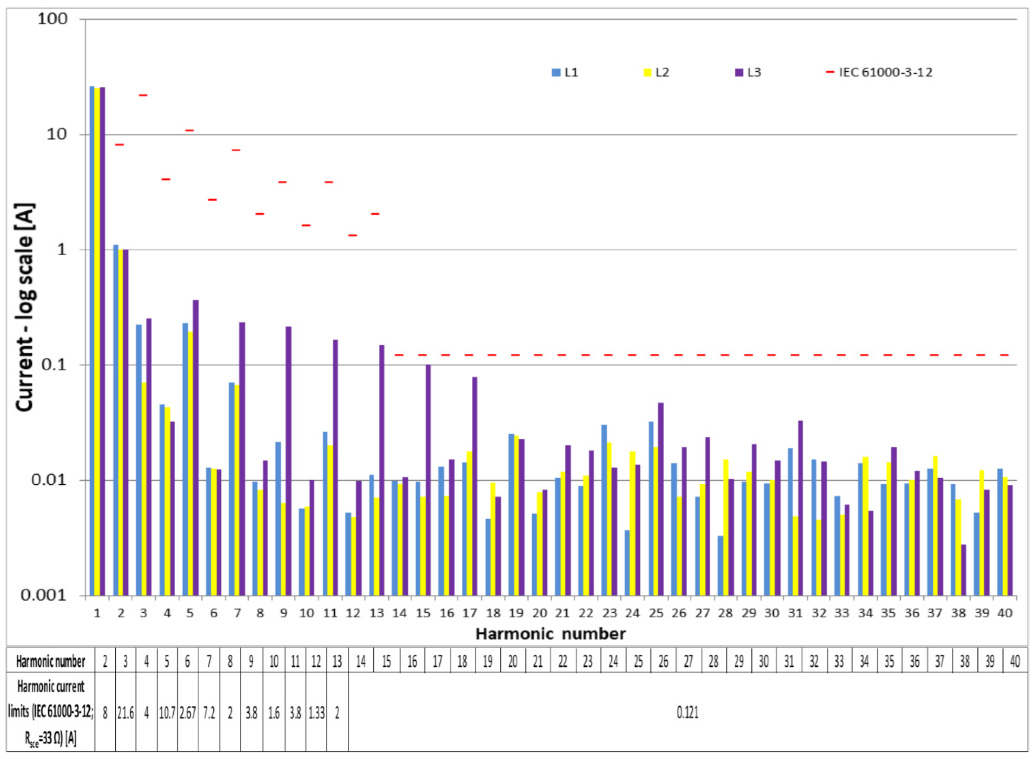This screenshot has width=1034, height=759.
Task: Click the yellow L2 legend swatch
Action: 648,72
